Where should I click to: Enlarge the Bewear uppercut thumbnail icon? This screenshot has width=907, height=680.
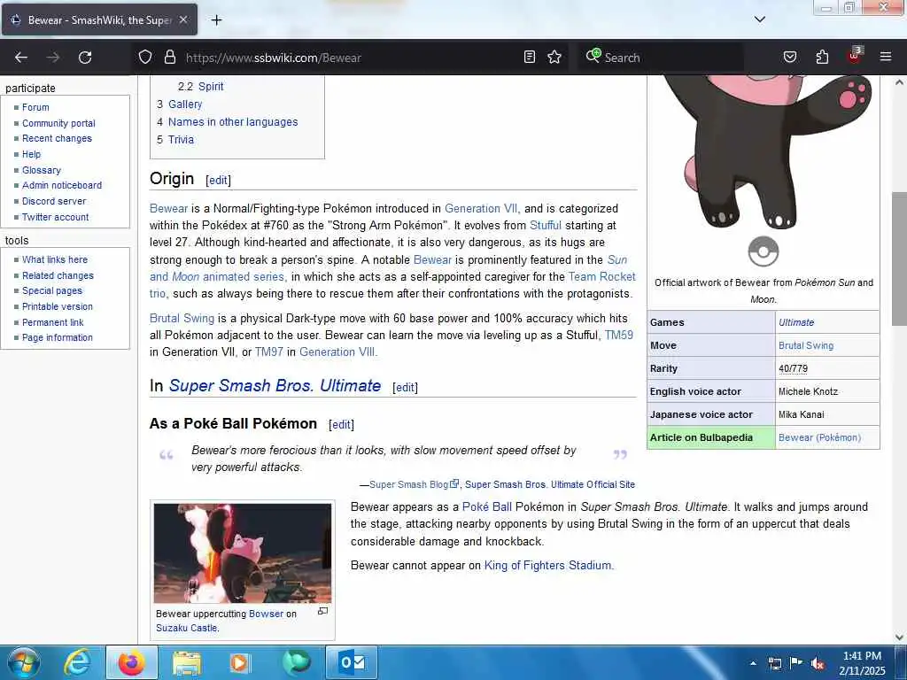(x=322, y=611)
